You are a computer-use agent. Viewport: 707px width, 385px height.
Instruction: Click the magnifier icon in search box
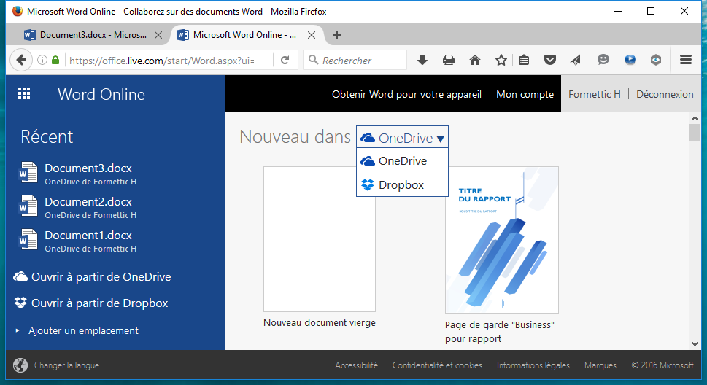tap(313, 60)
